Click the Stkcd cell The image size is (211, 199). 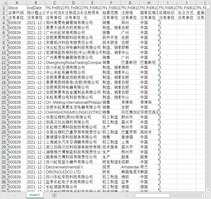click(x=17, y=8)
